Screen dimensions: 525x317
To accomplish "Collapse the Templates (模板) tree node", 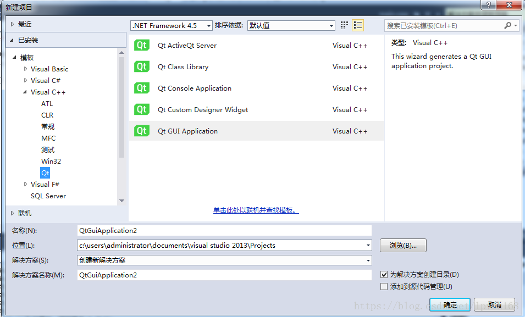I will 14,58.
